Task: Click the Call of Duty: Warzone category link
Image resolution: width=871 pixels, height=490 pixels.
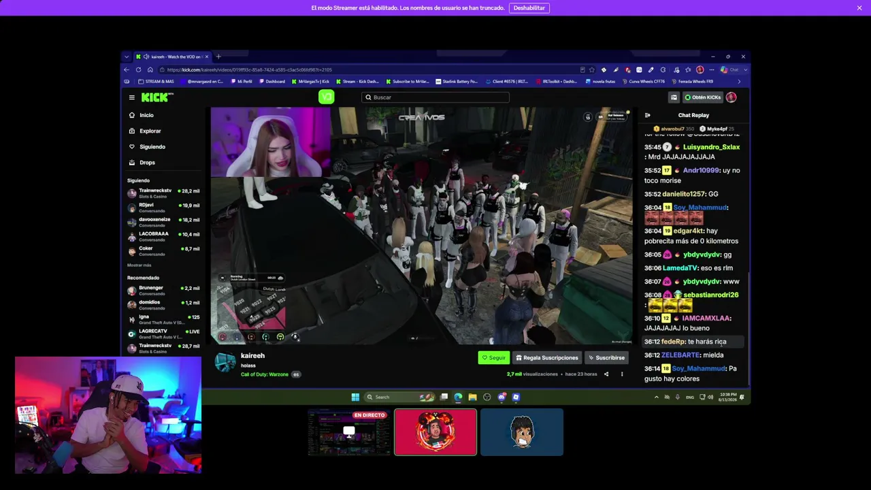Action: [264, 374]
